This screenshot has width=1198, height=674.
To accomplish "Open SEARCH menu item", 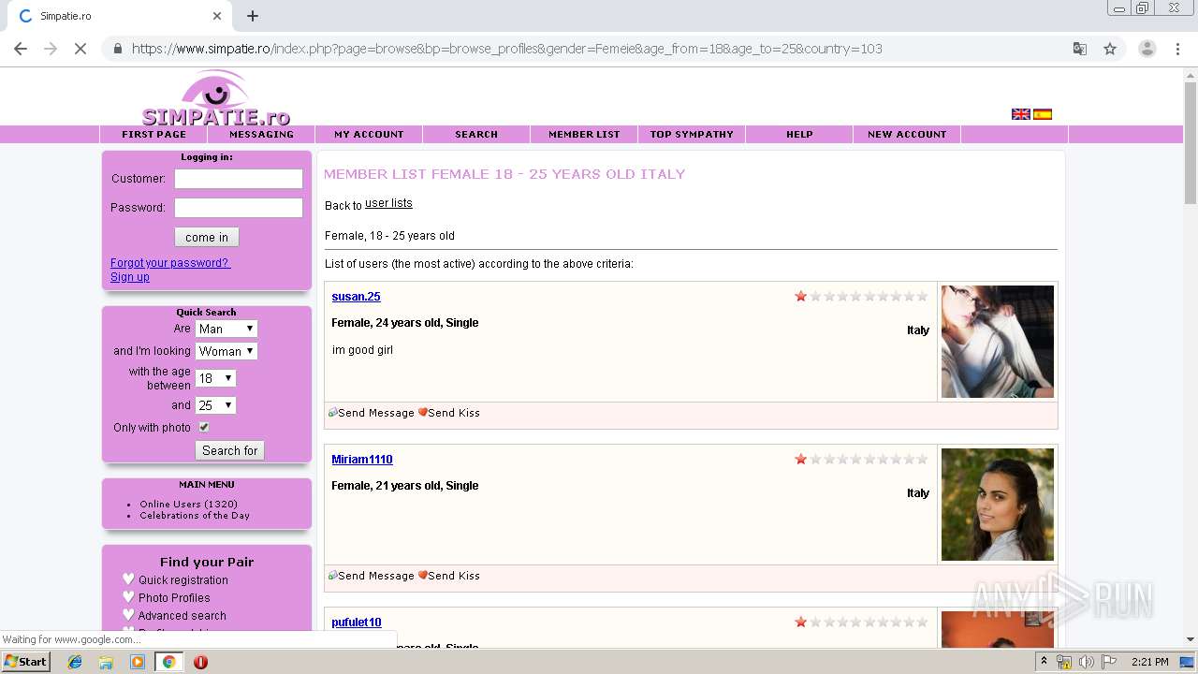I will point(476,134).
